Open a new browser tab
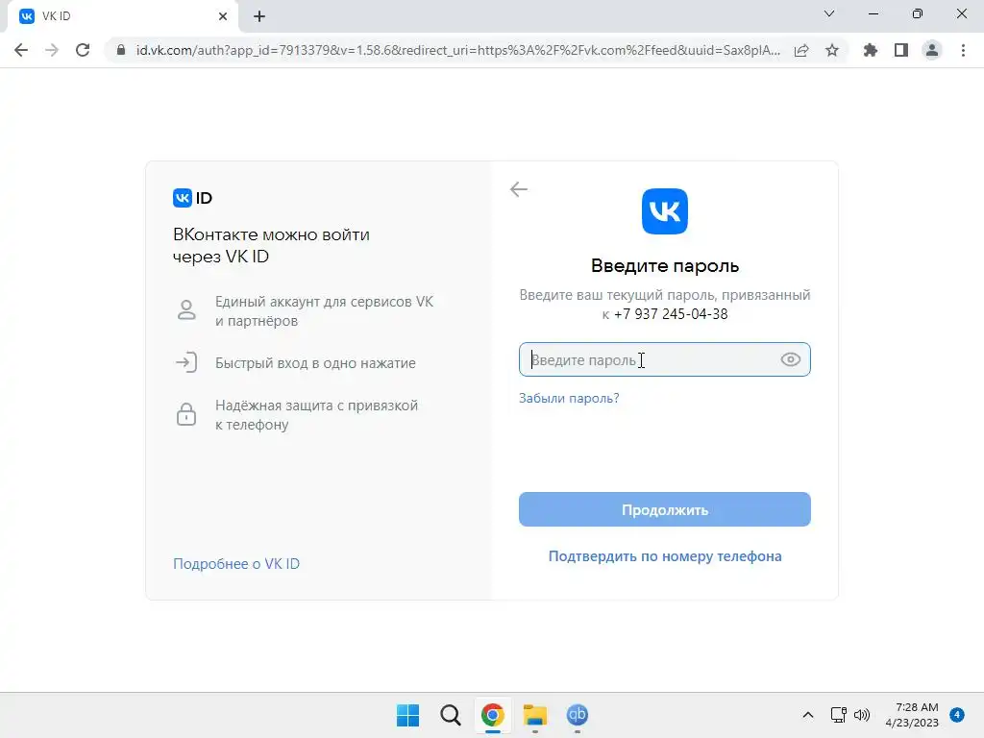The height and width of the screenshot is (738, 984). click(x=259, y=16)
